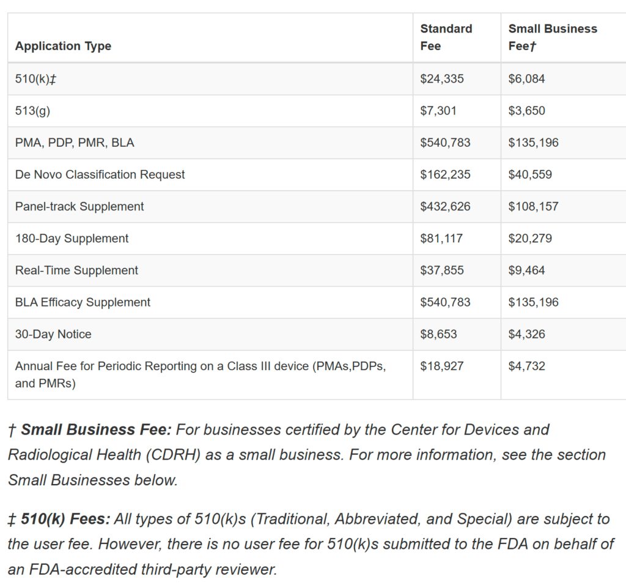The width and height of the screenshot is (626, 585).
Task: Select the $108,157 small business fee
Action: coord(533,206)
